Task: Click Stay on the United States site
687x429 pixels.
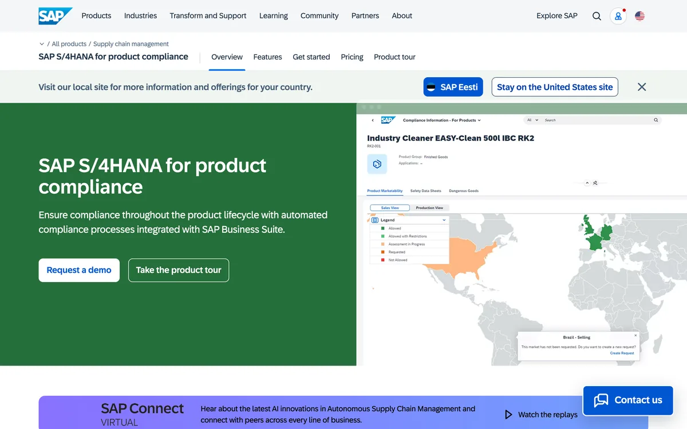Action: point(555,87)
